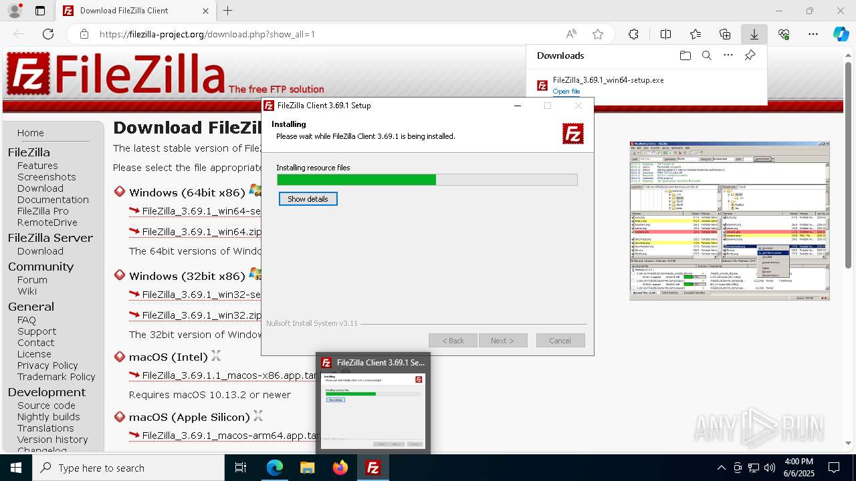Pin the Downloads panel

(750, 55)
